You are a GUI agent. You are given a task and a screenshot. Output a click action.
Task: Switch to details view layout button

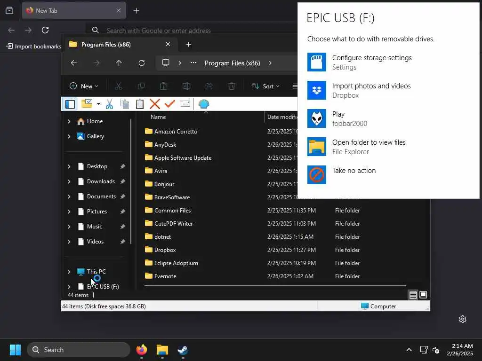pos(413,295)
